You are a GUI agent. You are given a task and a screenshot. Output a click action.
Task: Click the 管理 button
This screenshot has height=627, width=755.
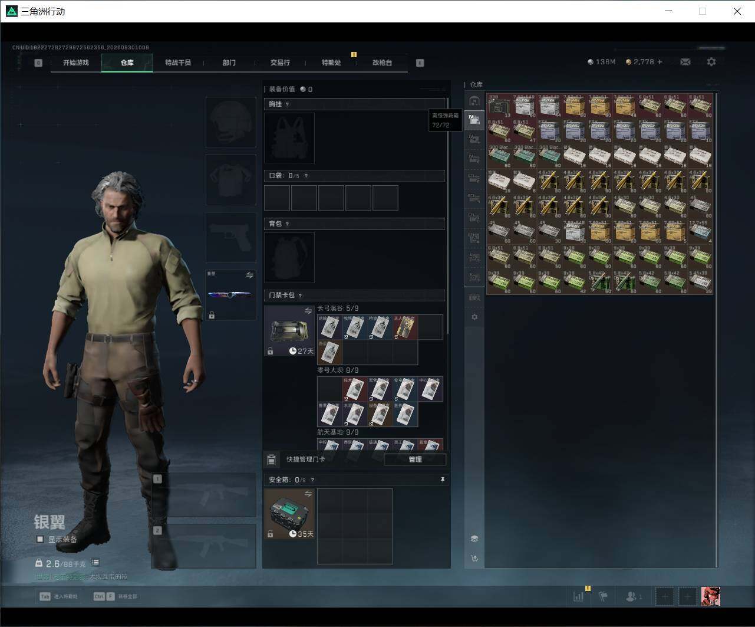coord(415,459)
